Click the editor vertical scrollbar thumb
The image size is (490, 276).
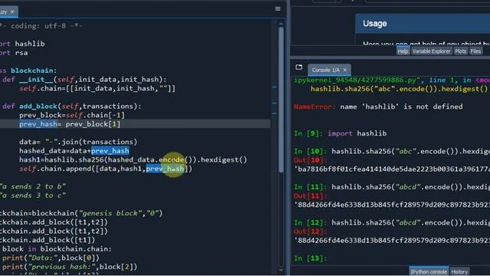click(281, 99)
